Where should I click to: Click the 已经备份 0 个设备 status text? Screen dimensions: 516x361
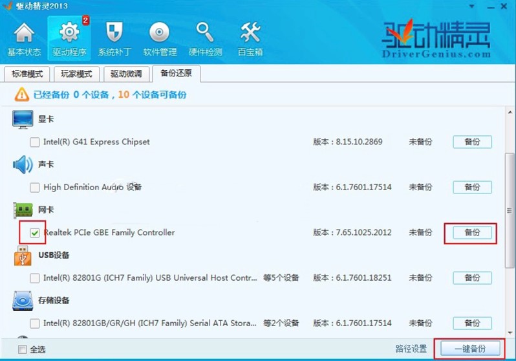[x=70, y=95]
